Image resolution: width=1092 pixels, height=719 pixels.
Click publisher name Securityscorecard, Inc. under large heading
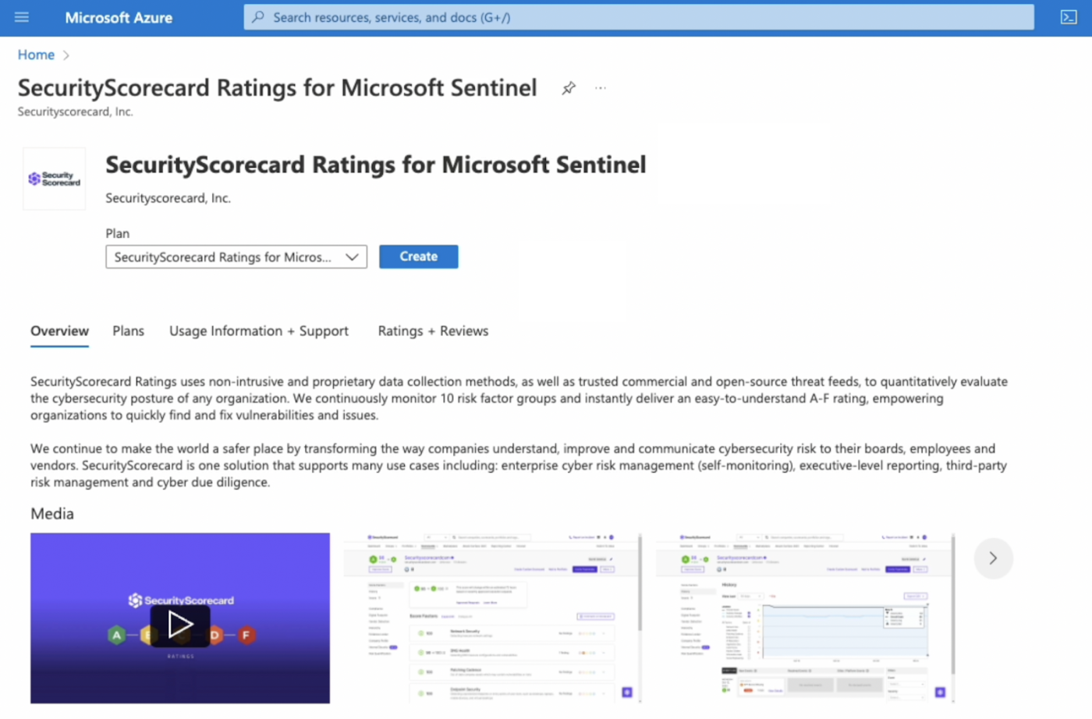click(168, 198)
